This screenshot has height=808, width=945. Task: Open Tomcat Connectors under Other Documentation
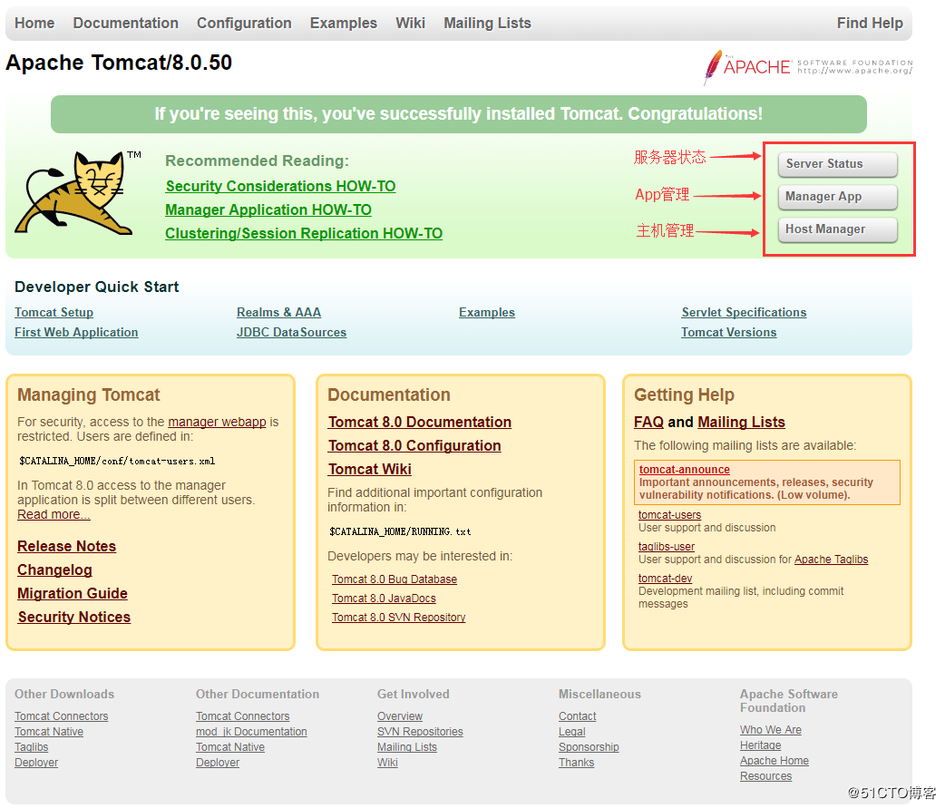click(x=242, y=716)
